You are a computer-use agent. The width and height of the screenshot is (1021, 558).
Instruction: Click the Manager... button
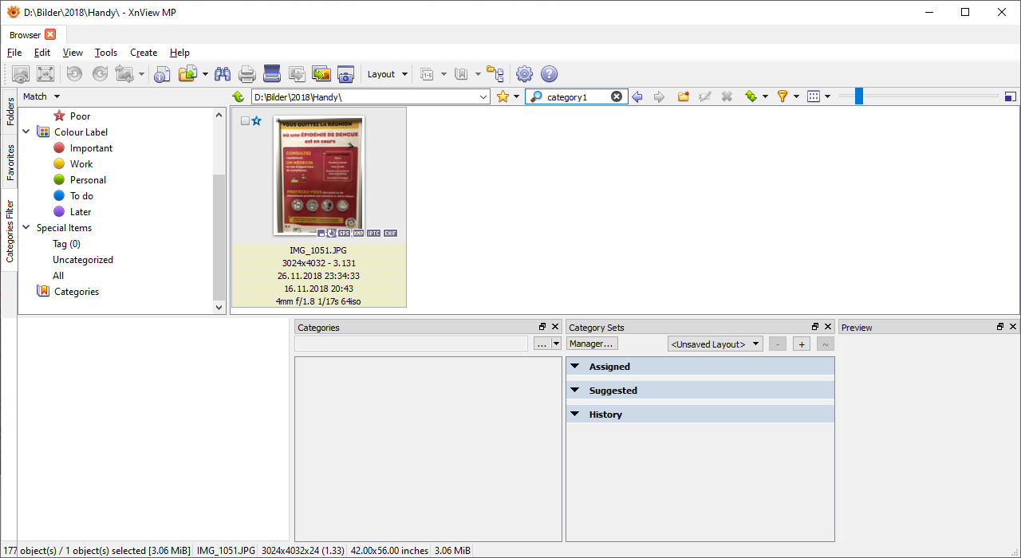coord(592,344)
